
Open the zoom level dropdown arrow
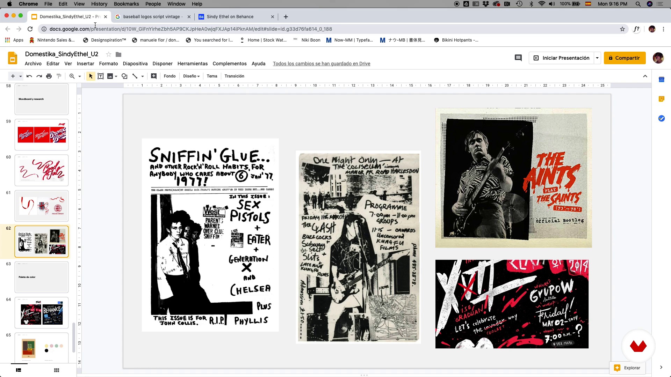(80, 76)
